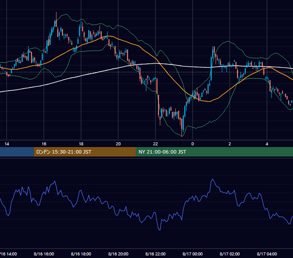The image size is (293, 258).
Task: Click the 8/16 22:00 date label
Action: coord(156,254)
